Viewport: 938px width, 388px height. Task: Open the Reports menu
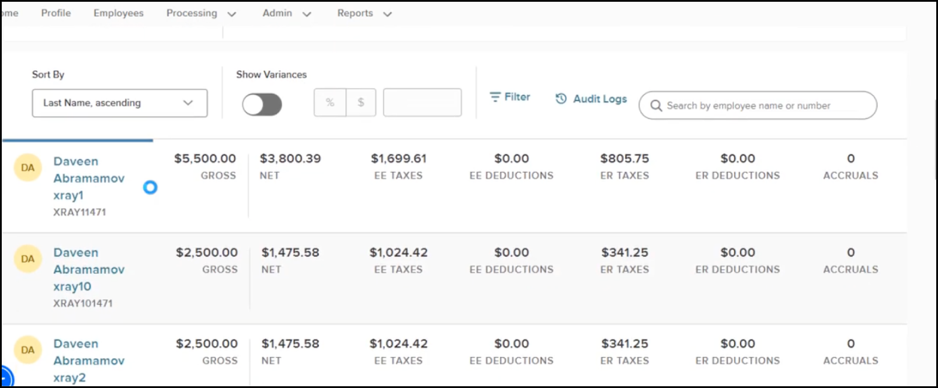pyautogui.click(x=355, y=13)
